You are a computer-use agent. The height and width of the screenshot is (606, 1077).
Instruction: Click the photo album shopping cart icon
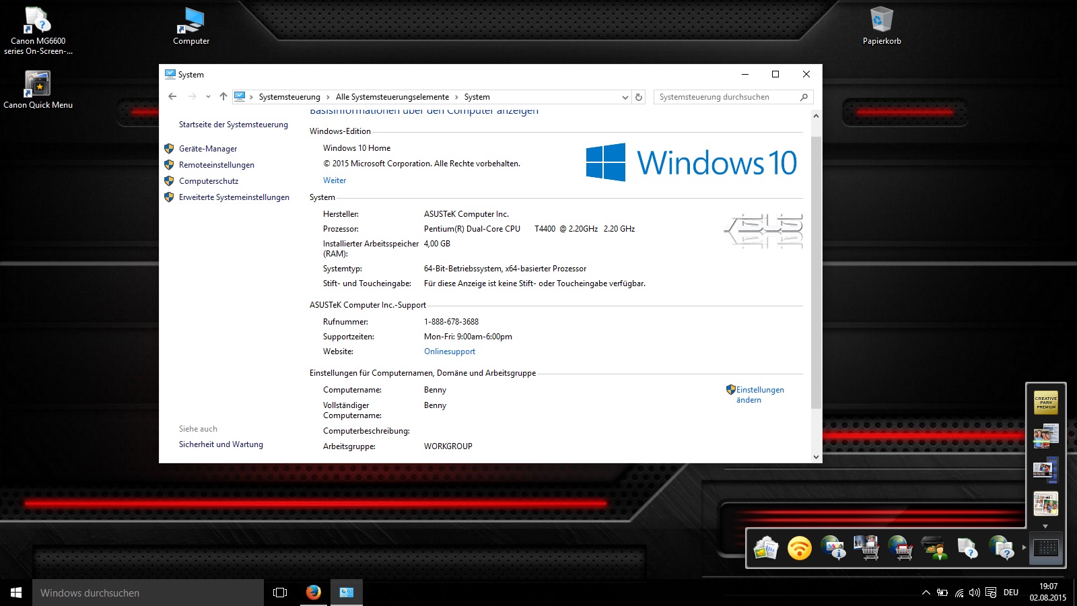point(867,548)
